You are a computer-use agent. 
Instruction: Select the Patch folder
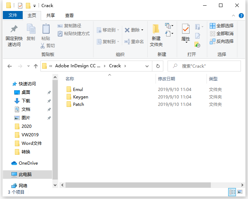click(x=75, y=104)
